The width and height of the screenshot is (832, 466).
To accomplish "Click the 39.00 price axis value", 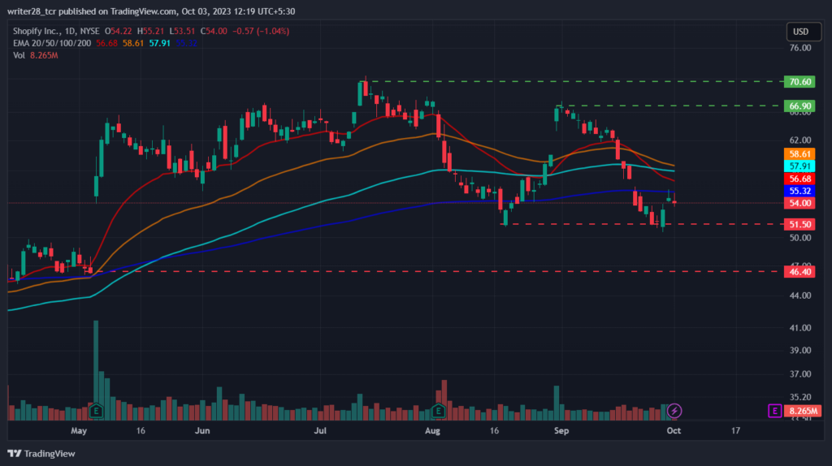I will [800, 351].
